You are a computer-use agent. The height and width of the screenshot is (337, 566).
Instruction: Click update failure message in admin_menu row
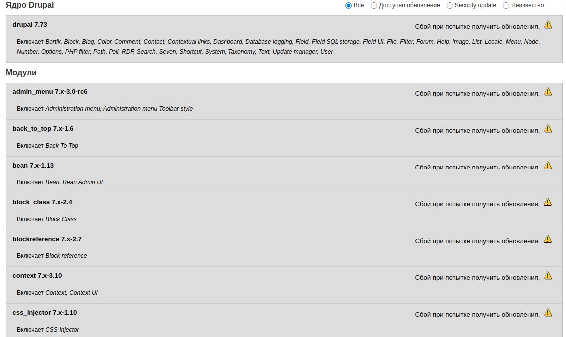tap(477, 94)
